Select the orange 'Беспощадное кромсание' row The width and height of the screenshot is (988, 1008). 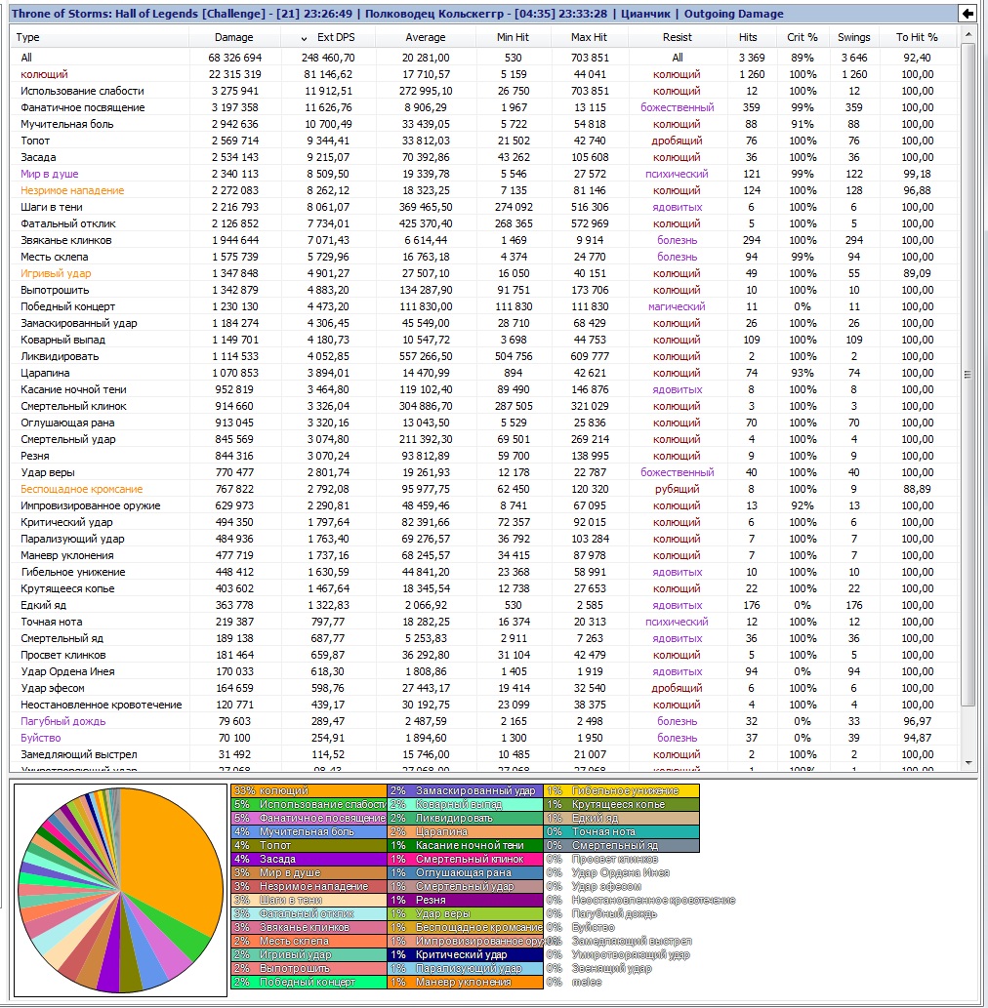click(x=485, y=489)
